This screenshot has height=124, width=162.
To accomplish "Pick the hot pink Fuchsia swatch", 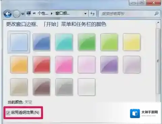I will click(x=64, y=65).
